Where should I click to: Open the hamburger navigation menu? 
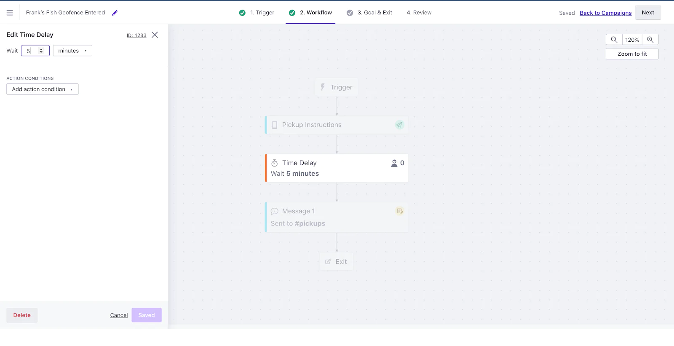pos(9,12)
